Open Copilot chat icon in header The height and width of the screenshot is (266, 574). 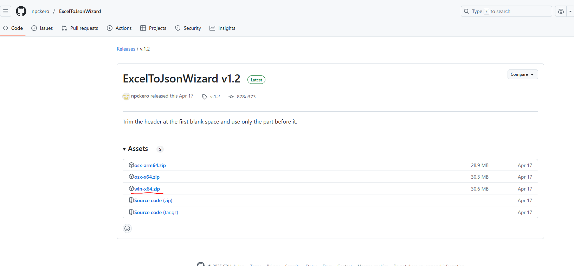[561, 11]
